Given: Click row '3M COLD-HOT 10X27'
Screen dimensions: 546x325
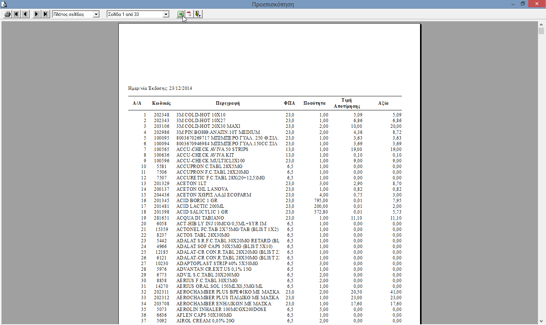Looking at the screenshot, I should point(265,121).
